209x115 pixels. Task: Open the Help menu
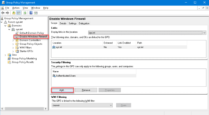46,8
